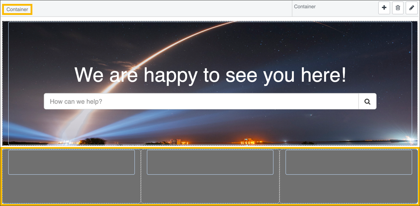Screen dimensions: 420x206
Task: Click the blank area below the right column box
Action: pos(349,188)
